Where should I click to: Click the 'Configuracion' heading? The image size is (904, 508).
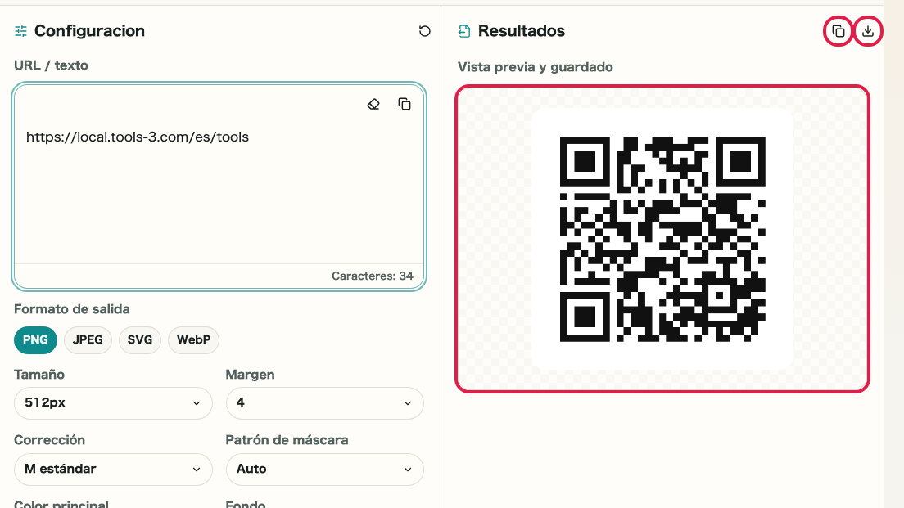89,31
